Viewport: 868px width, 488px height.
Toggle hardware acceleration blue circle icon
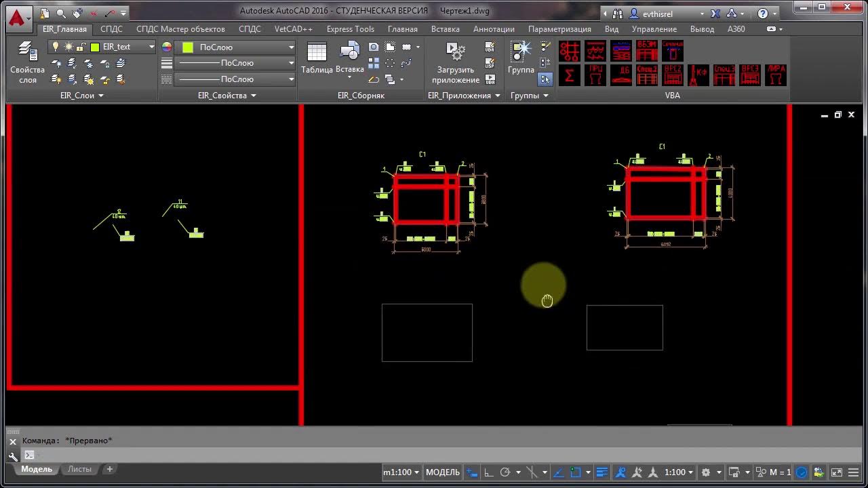point(802,472)
